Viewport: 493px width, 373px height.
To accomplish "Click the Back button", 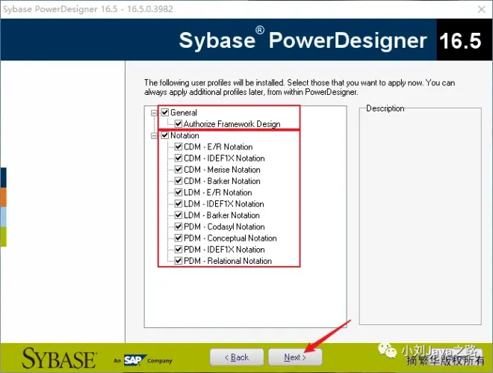I will (x=237, y=357).
